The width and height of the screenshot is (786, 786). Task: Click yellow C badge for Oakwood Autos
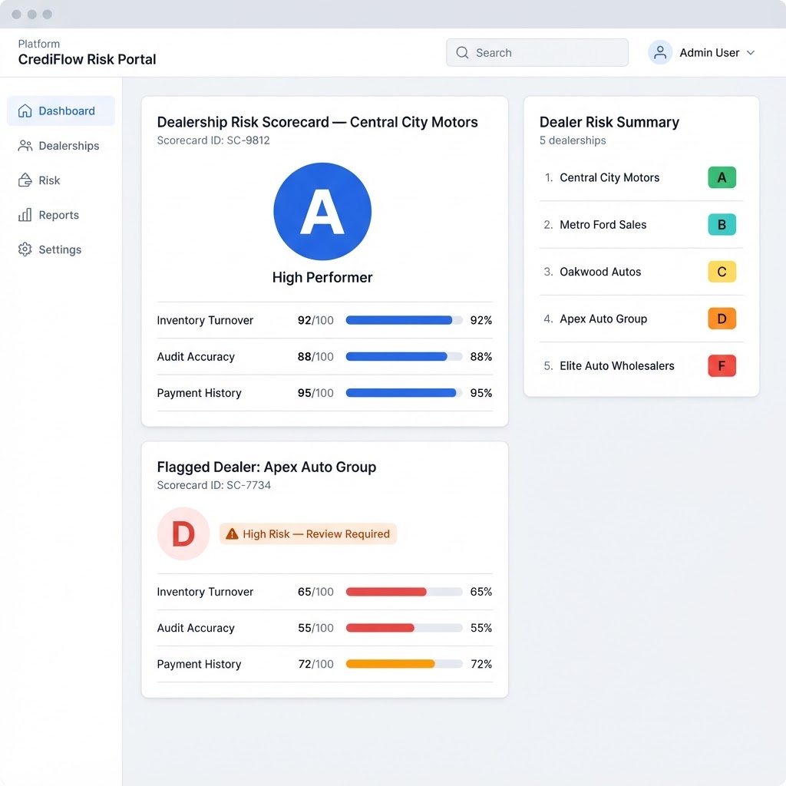pos(722,272)
